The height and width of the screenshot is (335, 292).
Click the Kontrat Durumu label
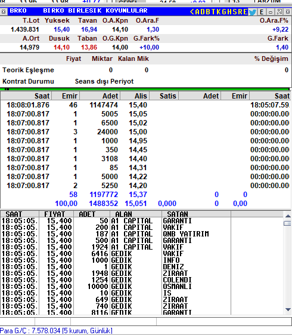pos(28,81)
